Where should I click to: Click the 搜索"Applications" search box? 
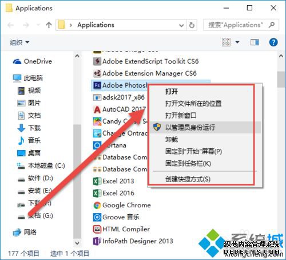click(x=241, y=25)
